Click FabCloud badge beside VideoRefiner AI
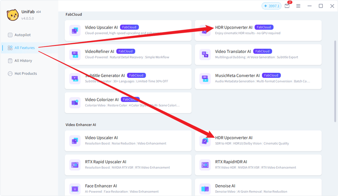Viewport: 338px width, 196px height. [125, 51]
